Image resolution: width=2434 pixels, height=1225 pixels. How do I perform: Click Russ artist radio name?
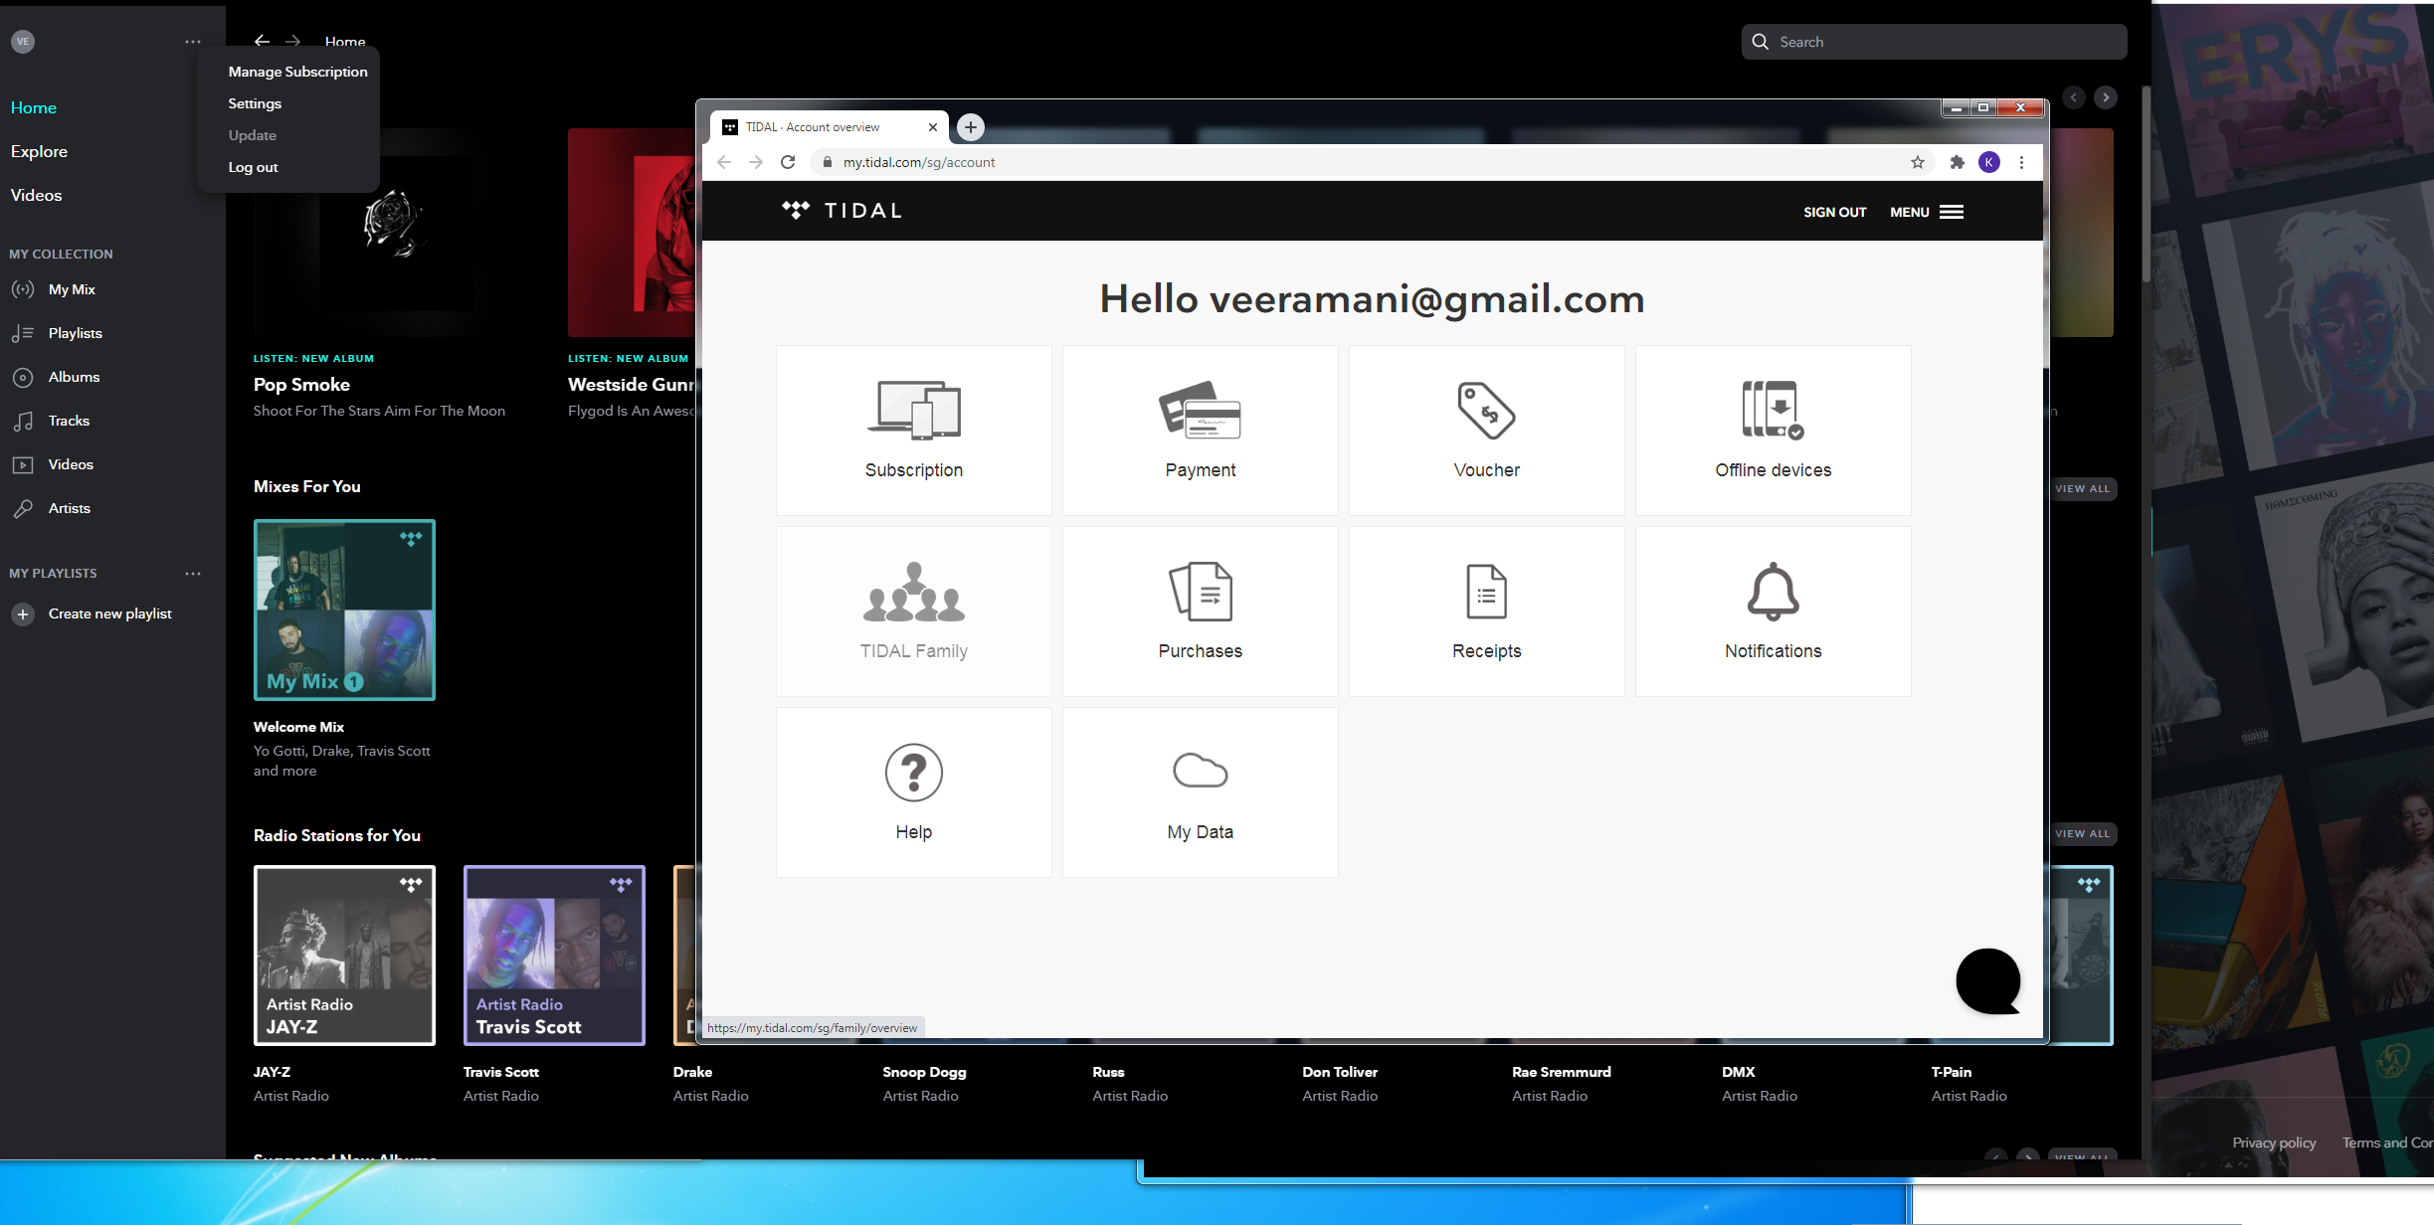1108,1072
